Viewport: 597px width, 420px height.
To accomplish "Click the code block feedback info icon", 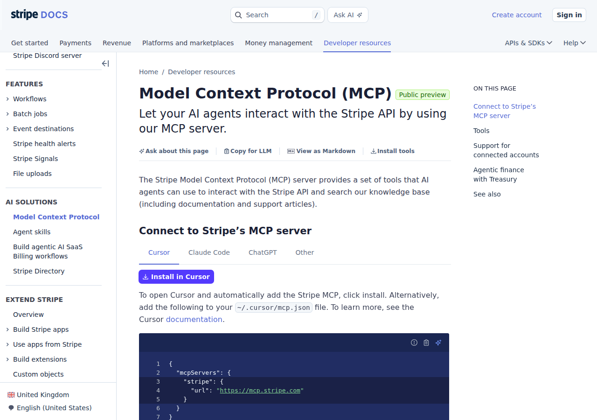I will point(414,343).
